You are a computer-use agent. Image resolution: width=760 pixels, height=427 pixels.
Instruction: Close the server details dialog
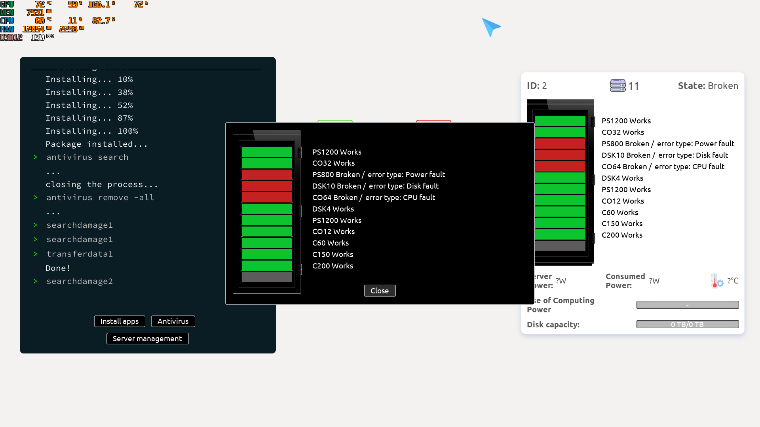[380, 291]
